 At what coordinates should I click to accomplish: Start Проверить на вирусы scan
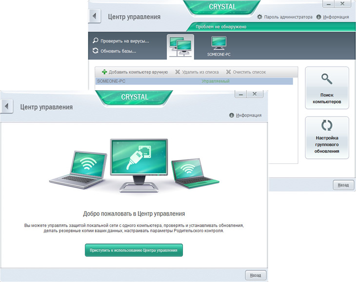pyautogui.click(x=125, y=41)
